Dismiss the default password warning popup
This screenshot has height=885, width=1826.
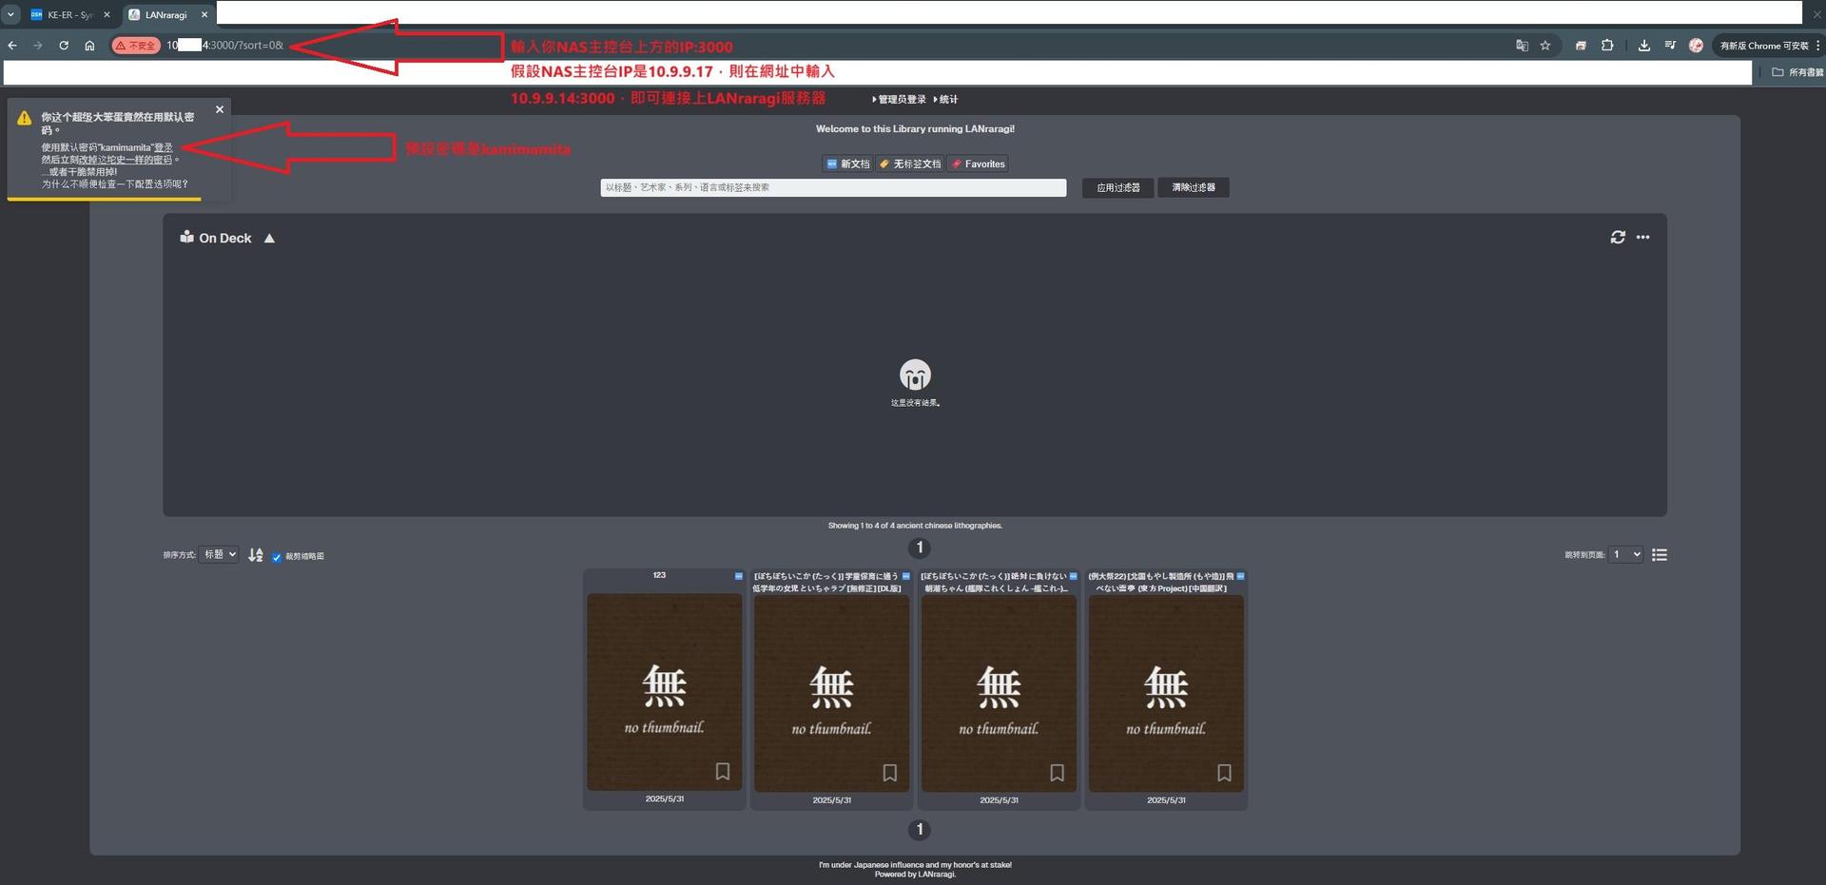click(x=220, y=110)
